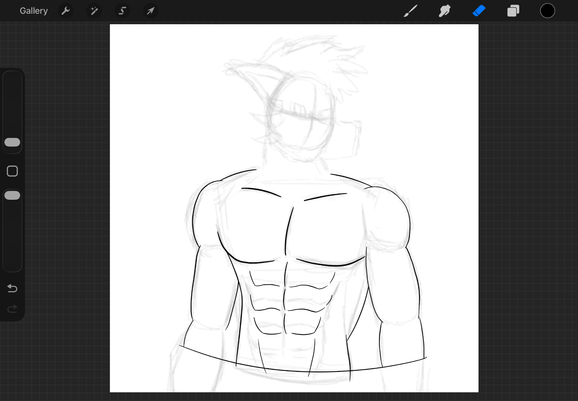Select the Paint brush tool
The width and height of the screenshot is (578, 401).
[410, 11]
